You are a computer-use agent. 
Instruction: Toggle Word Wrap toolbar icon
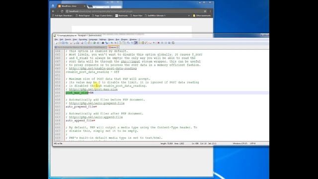coord(128,43)
